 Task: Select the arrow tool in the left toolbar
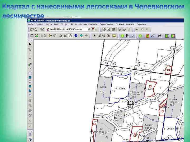pyautogui.click(x=30, y=44)
